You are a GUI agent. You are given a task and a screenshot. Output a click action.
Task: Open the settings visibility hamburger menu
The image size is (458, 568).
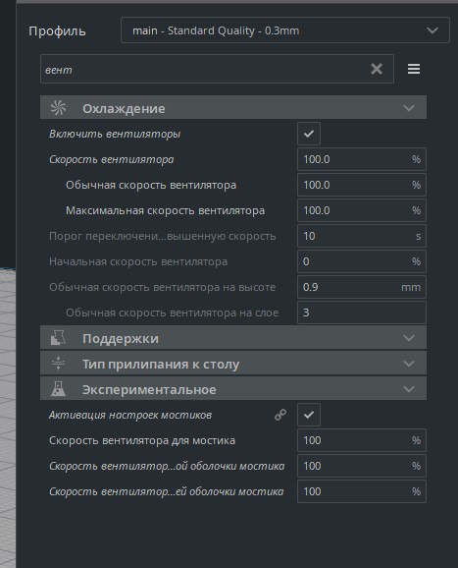(x=414, y=69)
